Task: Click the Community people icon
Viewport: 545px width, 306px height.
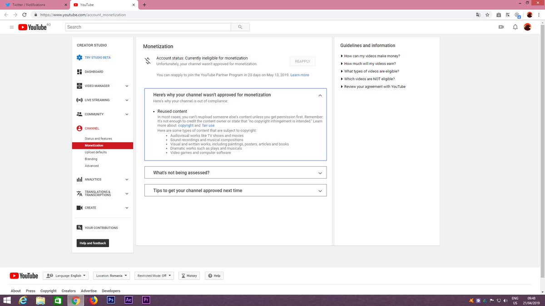Action: tap(79, 114)
